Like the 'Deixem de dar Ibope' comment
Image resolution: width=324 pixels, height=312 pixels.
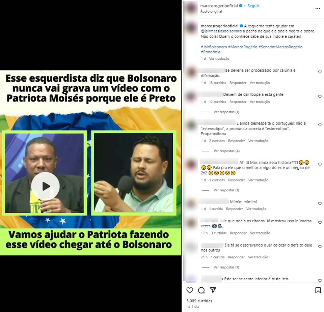click(x=320, y=96)
